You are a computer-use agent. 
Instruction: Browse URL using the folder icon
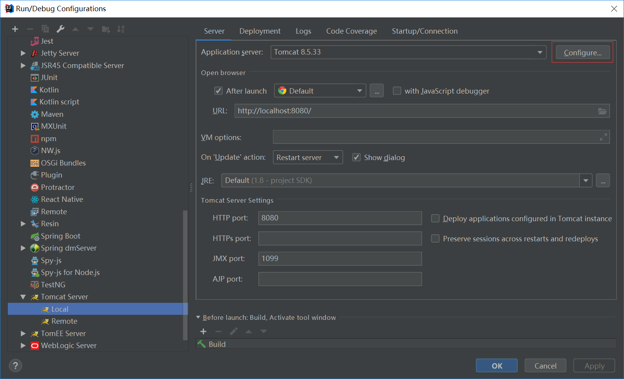coord(602,111)
